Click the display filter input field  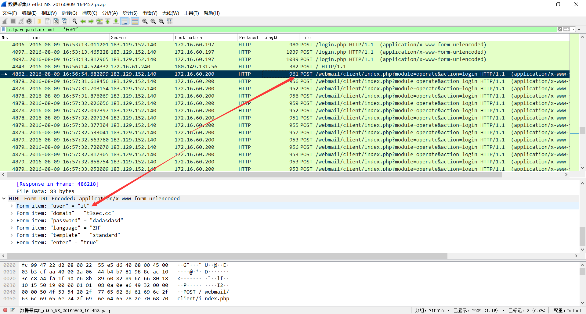281,30
